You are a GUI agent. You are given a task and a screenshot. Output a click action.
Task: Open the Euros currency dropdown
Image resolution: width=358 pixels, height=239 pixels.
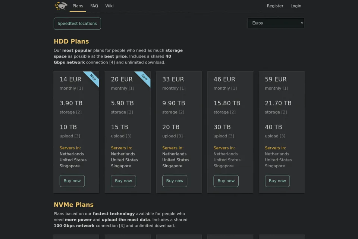(276, 23)
